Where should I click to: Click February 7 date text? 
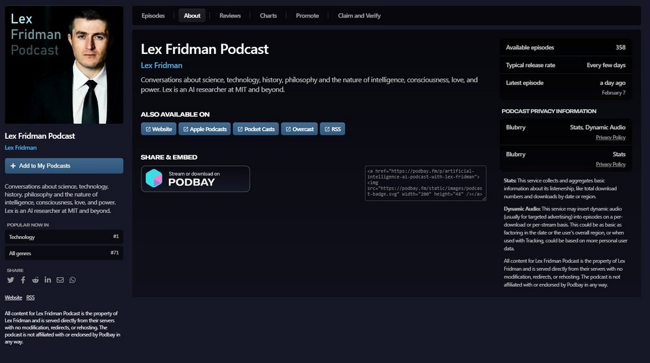(614, 93)
